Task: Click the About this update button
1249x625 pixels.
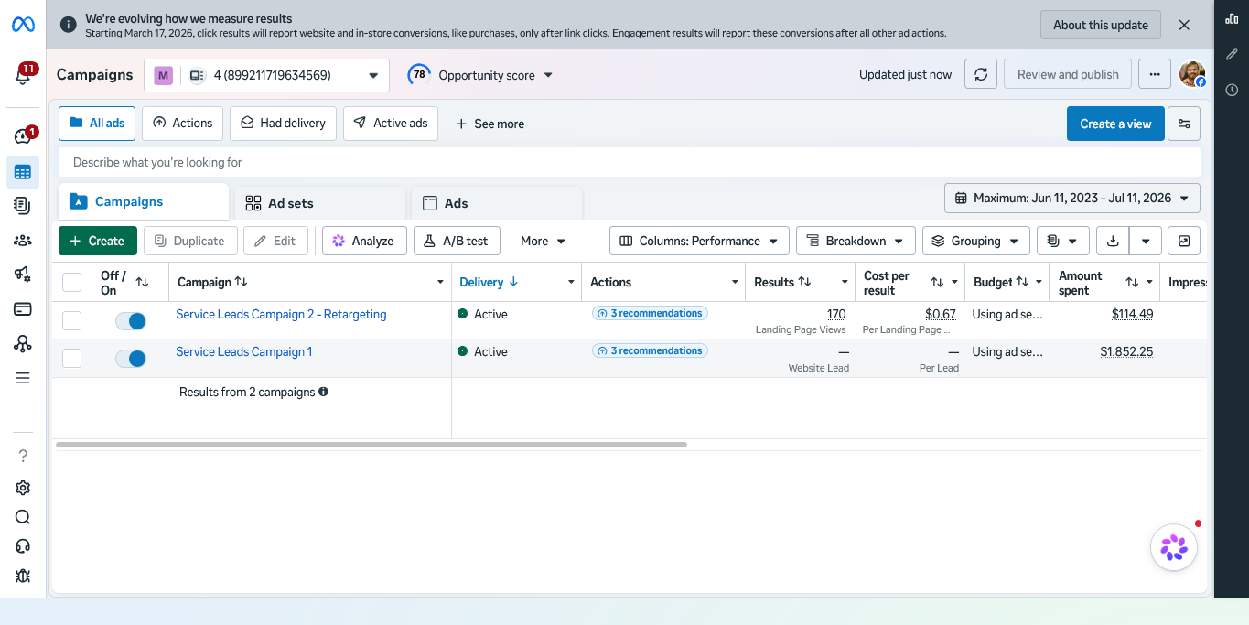Action: coord(1101,25)
